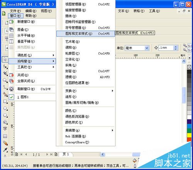Select the Polygon tool
Screen dimensions: 193x170
(x=5, y=115)
